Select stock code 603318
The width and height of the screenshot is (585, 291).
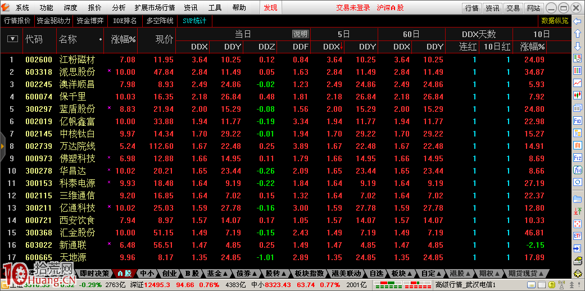click(39, 72)
